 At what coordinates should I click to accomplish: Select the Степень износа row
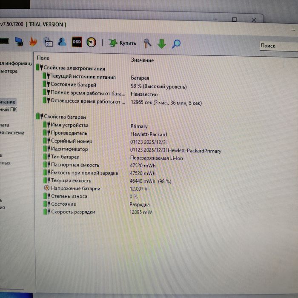(69, 196)
